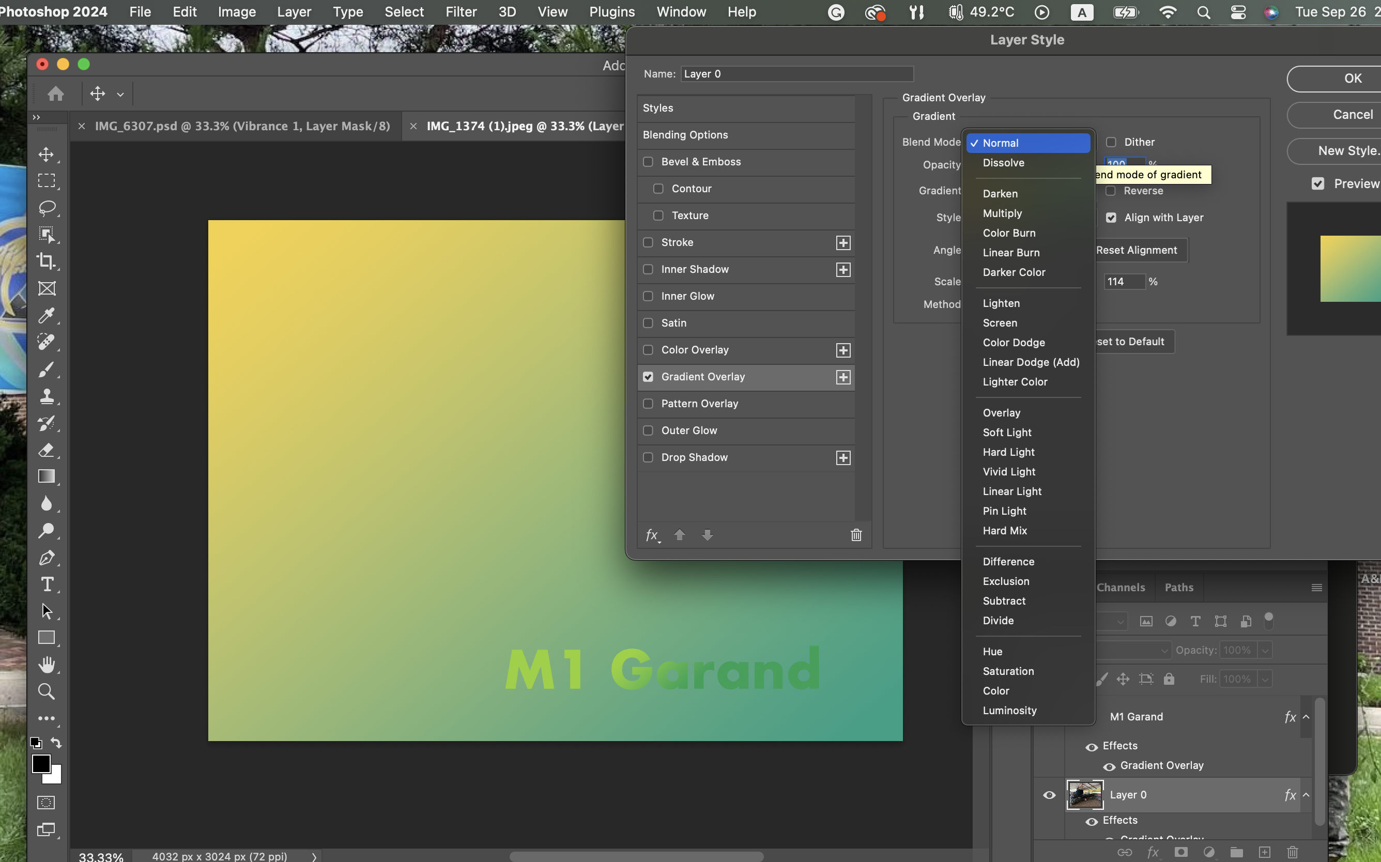Select the Hand tool
Image resolution: width=1381 pixels, height=862 pixels.
click(46, 664)
